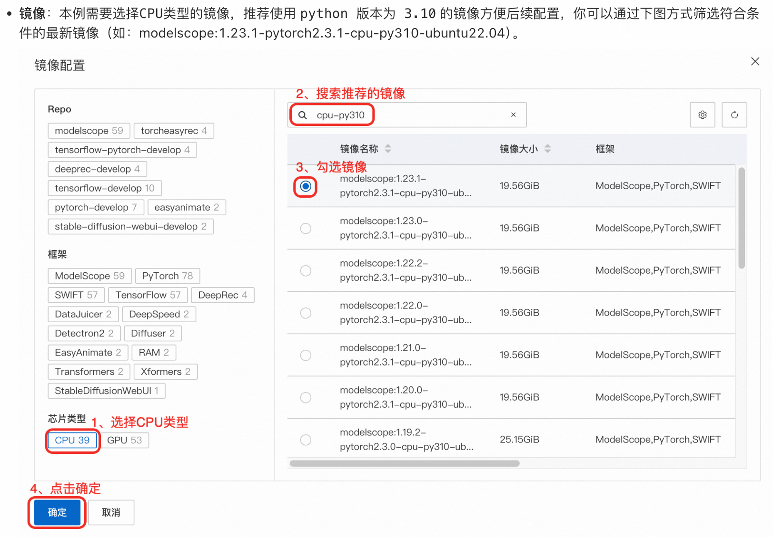Click the 25.15GiB size cell
This screenshot has height=537, width=773.
[519, 440]
